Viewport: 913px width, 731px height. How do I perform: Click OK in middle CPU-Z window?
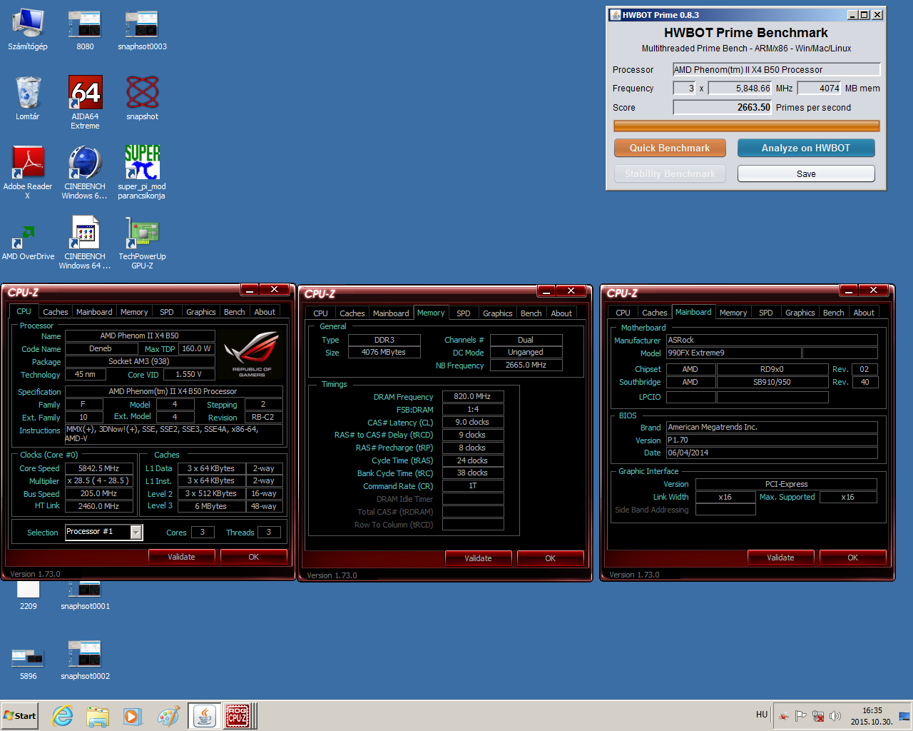551,558
